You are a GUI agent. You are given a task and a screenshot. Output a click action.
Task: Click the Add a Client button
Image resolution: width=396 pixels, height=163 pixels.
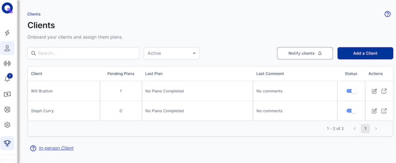click(365, 53)
